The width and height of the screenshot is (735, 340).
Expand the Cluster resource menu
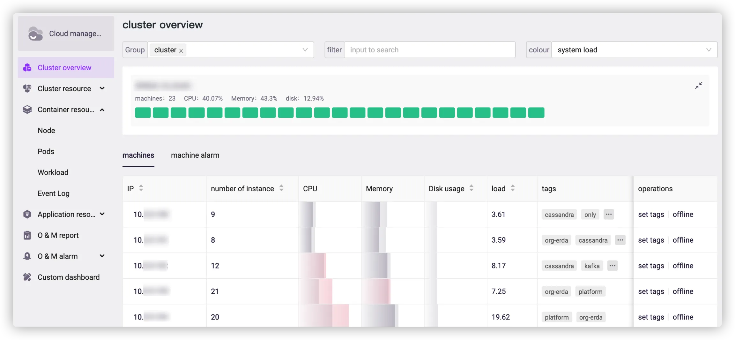tap(102, 88)
